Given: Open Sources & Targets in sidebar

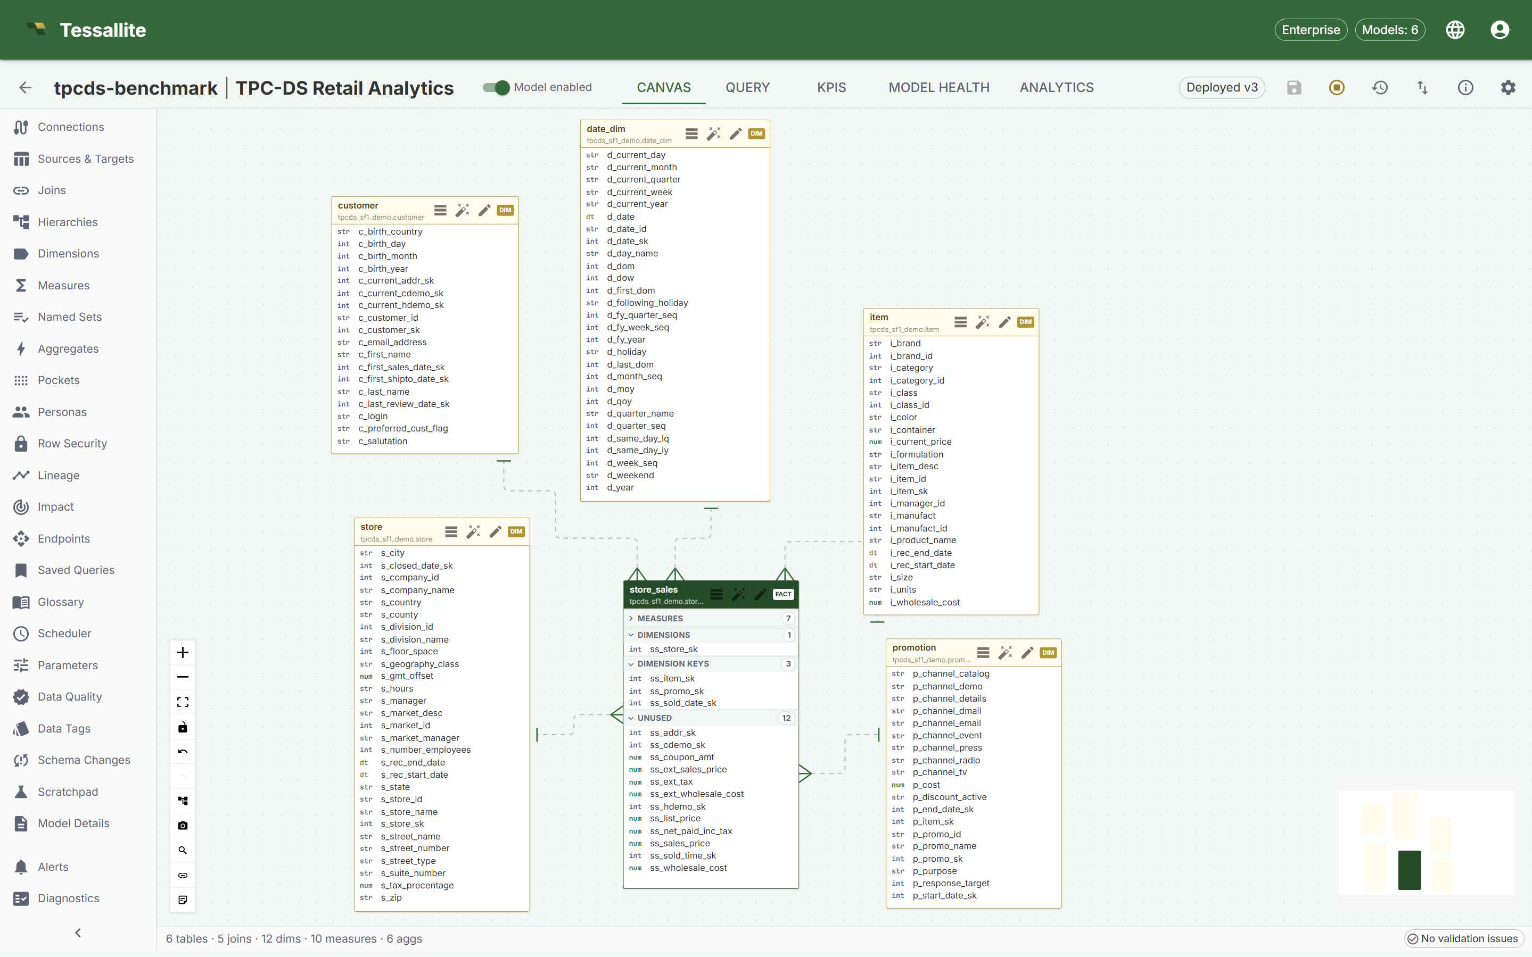Looking at the screenshot, I should click(x=78, y=159).
